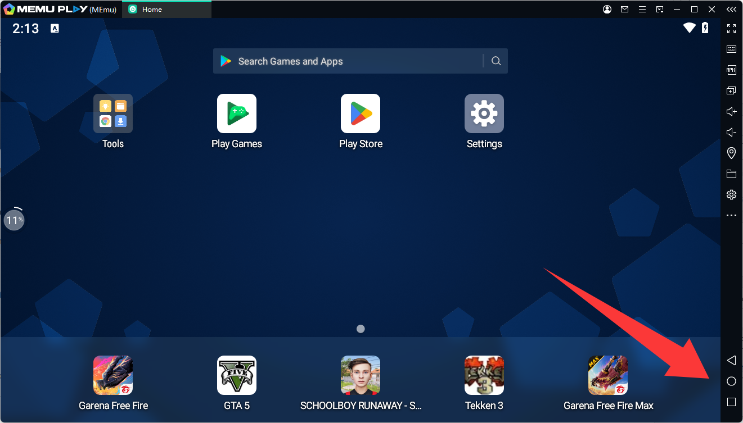Open the keymapping keyboard tool
This screenshot has height=423, width=743.
tap(731, 49)
